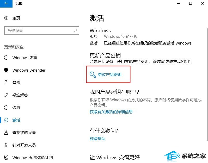Select the 恢复 history clock icon

coord(6,108)
